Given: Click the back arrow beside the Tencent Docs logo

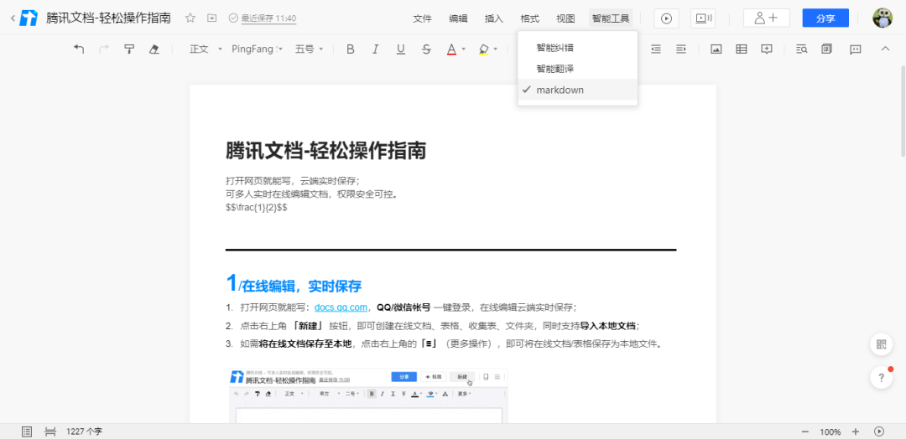Looking at the screenshot, I should click(x=13, y=18).
